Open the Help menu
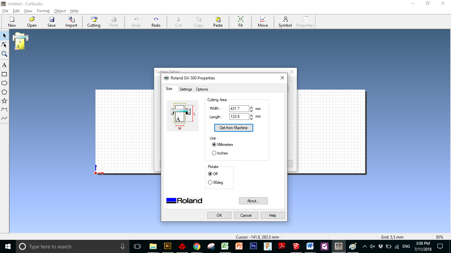Image resolution: width=451 pixels, height=253 pixels. coord(75,11)
